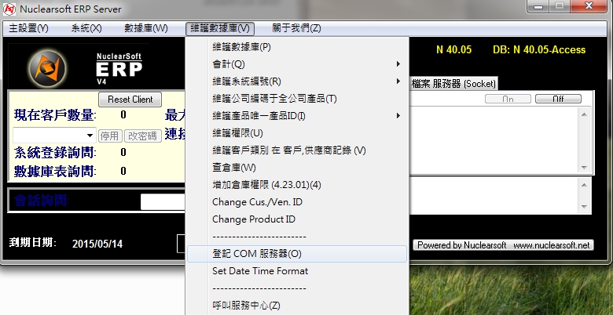
Task: Select 維護數據庫(P) menu entry
Action: pos(297,47)
